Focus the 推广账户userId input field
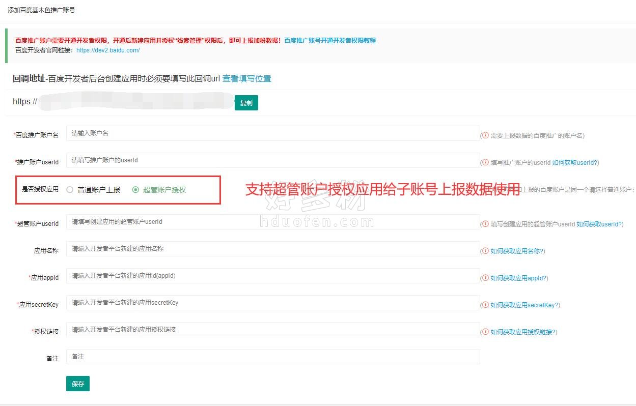The image size is (636, 406). [x=273, y=160]
